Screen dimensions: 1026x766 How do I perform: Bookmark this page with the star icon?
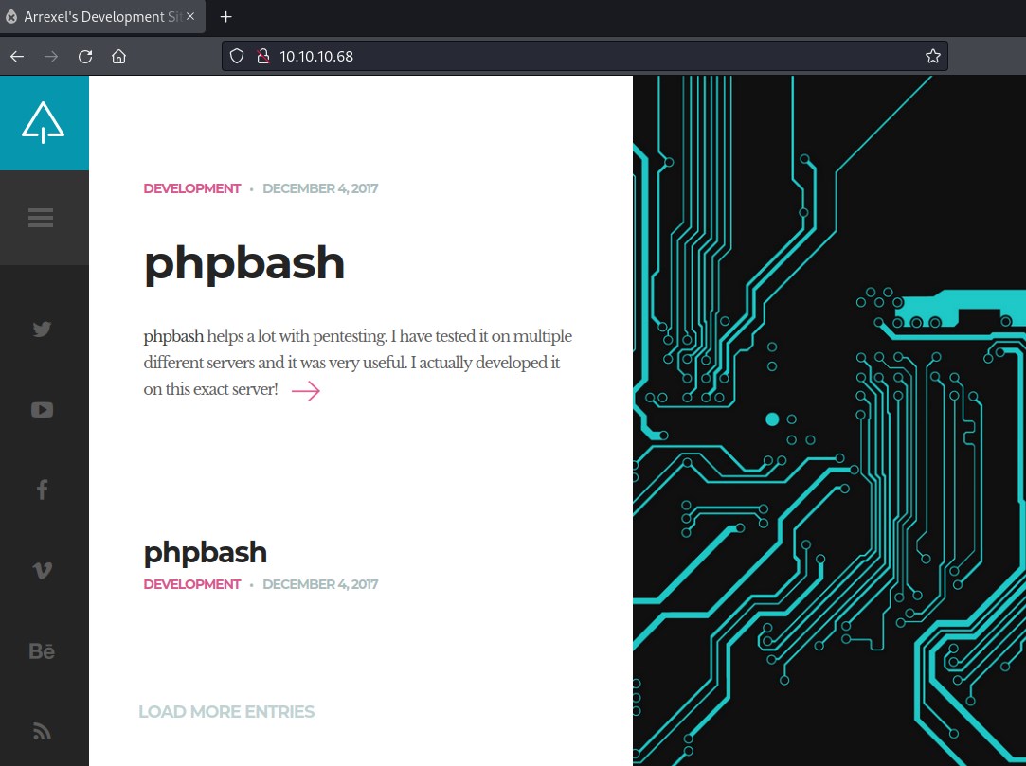tap(932, 56)
